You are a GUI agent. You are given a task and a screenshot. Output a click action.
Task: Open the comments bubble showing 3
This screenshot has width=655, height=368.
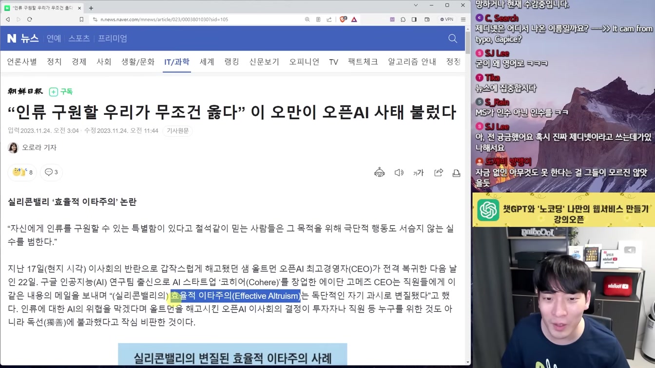click(x=51, y=172)
